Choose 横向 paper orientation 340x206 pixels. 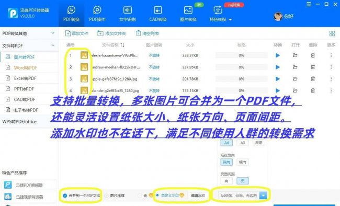pos(243,162)
